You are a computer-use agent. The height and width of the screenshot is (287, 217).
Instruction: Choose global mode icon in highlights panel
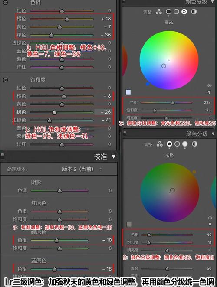(194, 12)
